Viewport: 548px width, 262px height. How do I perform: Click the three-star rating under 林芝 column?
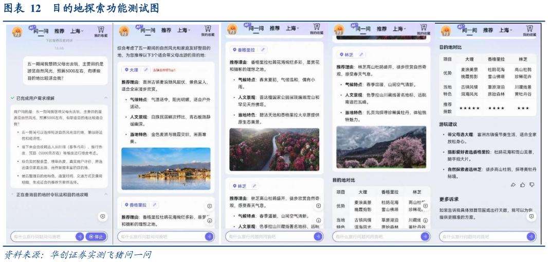point(523,108)
